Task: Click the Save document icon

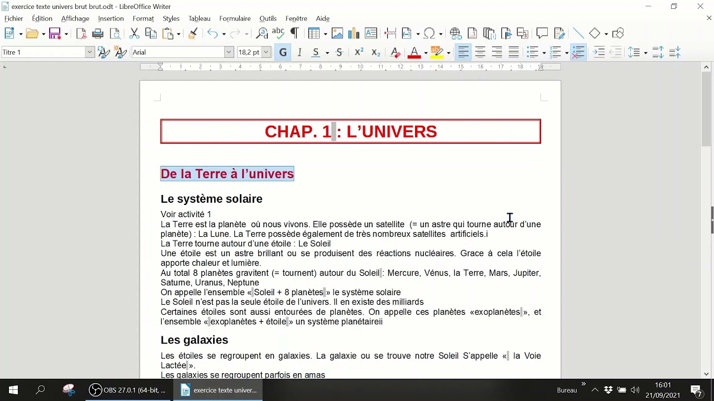Action: [x=55, y=33]
